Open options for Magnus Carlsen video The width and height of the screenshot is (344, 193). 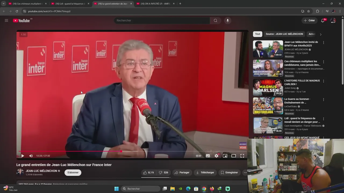coord(324,81)
